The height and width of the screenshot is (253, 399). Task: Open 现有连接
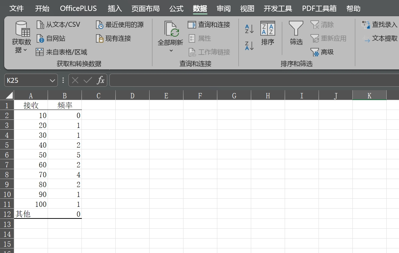pos(113,38)
